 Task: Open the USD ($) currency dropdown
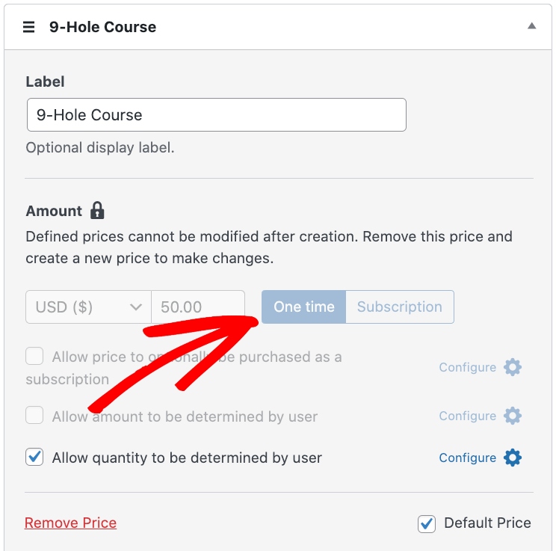tap(88, 307)
